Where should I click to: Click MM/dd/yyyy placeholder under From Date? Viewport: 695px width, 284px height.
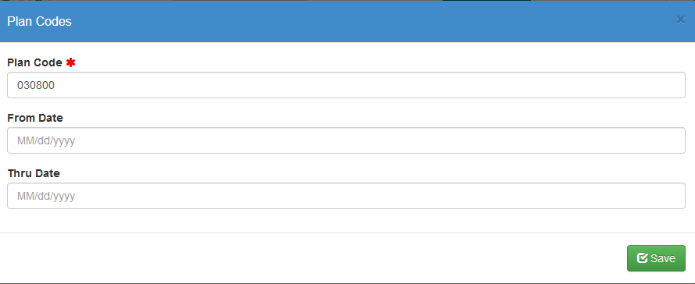tap(46, 141)
